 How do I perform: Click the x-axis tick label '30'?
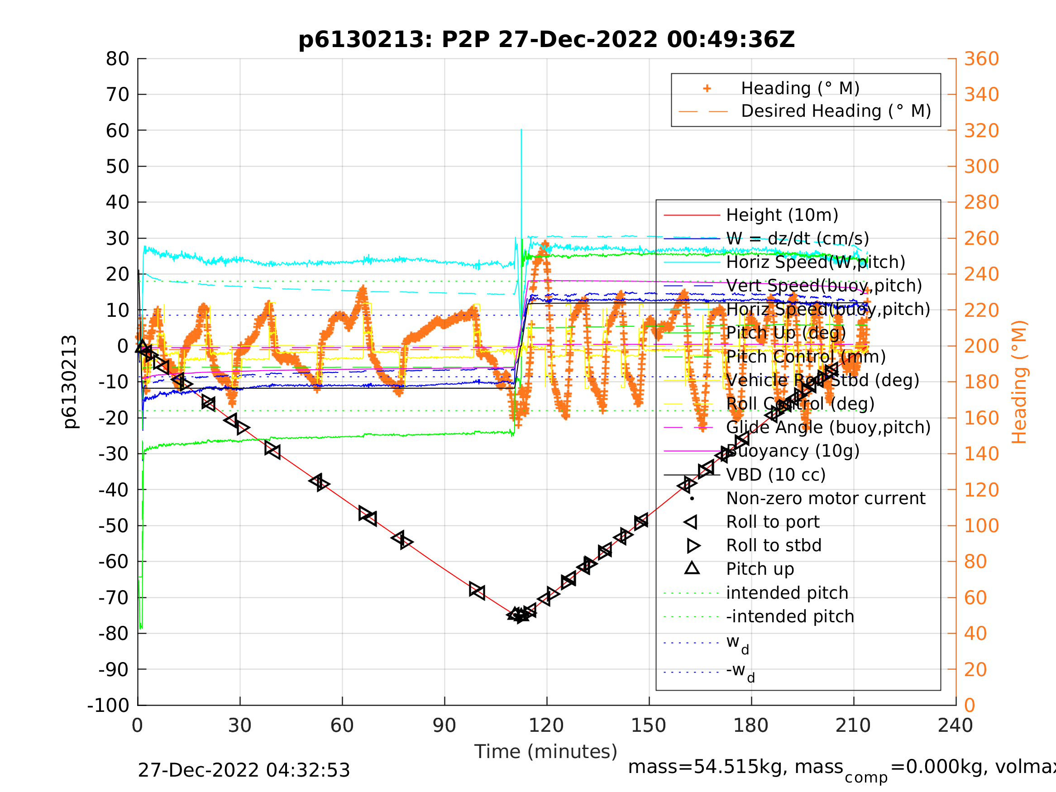[239, 725]
